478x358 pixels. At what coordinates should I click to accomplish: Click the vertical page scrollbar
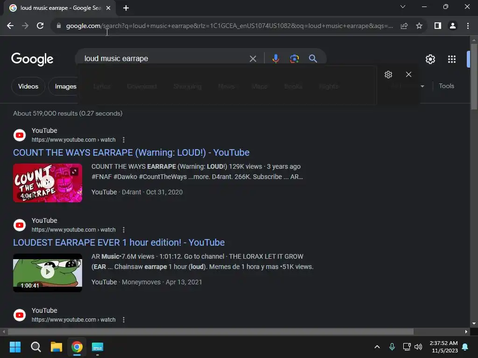click(474, 77)
